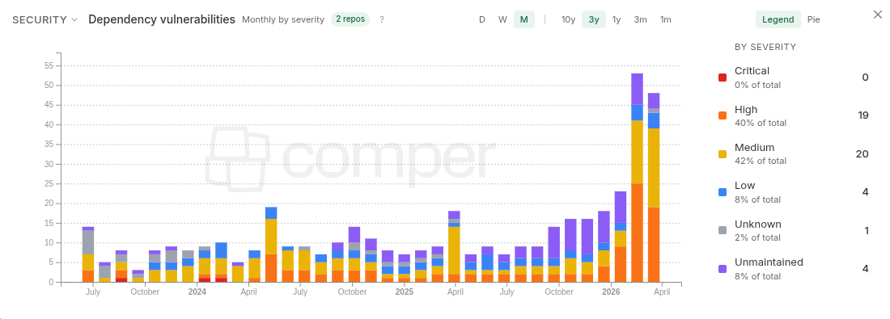Set time range to 3y

(594, 19)
